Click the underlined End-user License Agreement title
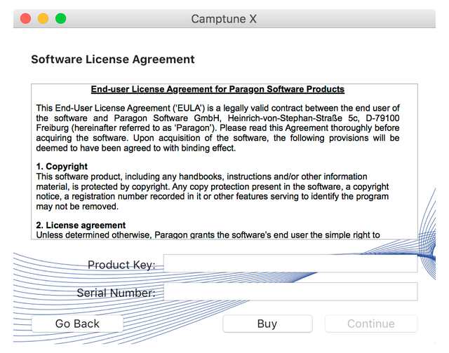This screenshot has height=353, width=449. (x=217, y=90)
